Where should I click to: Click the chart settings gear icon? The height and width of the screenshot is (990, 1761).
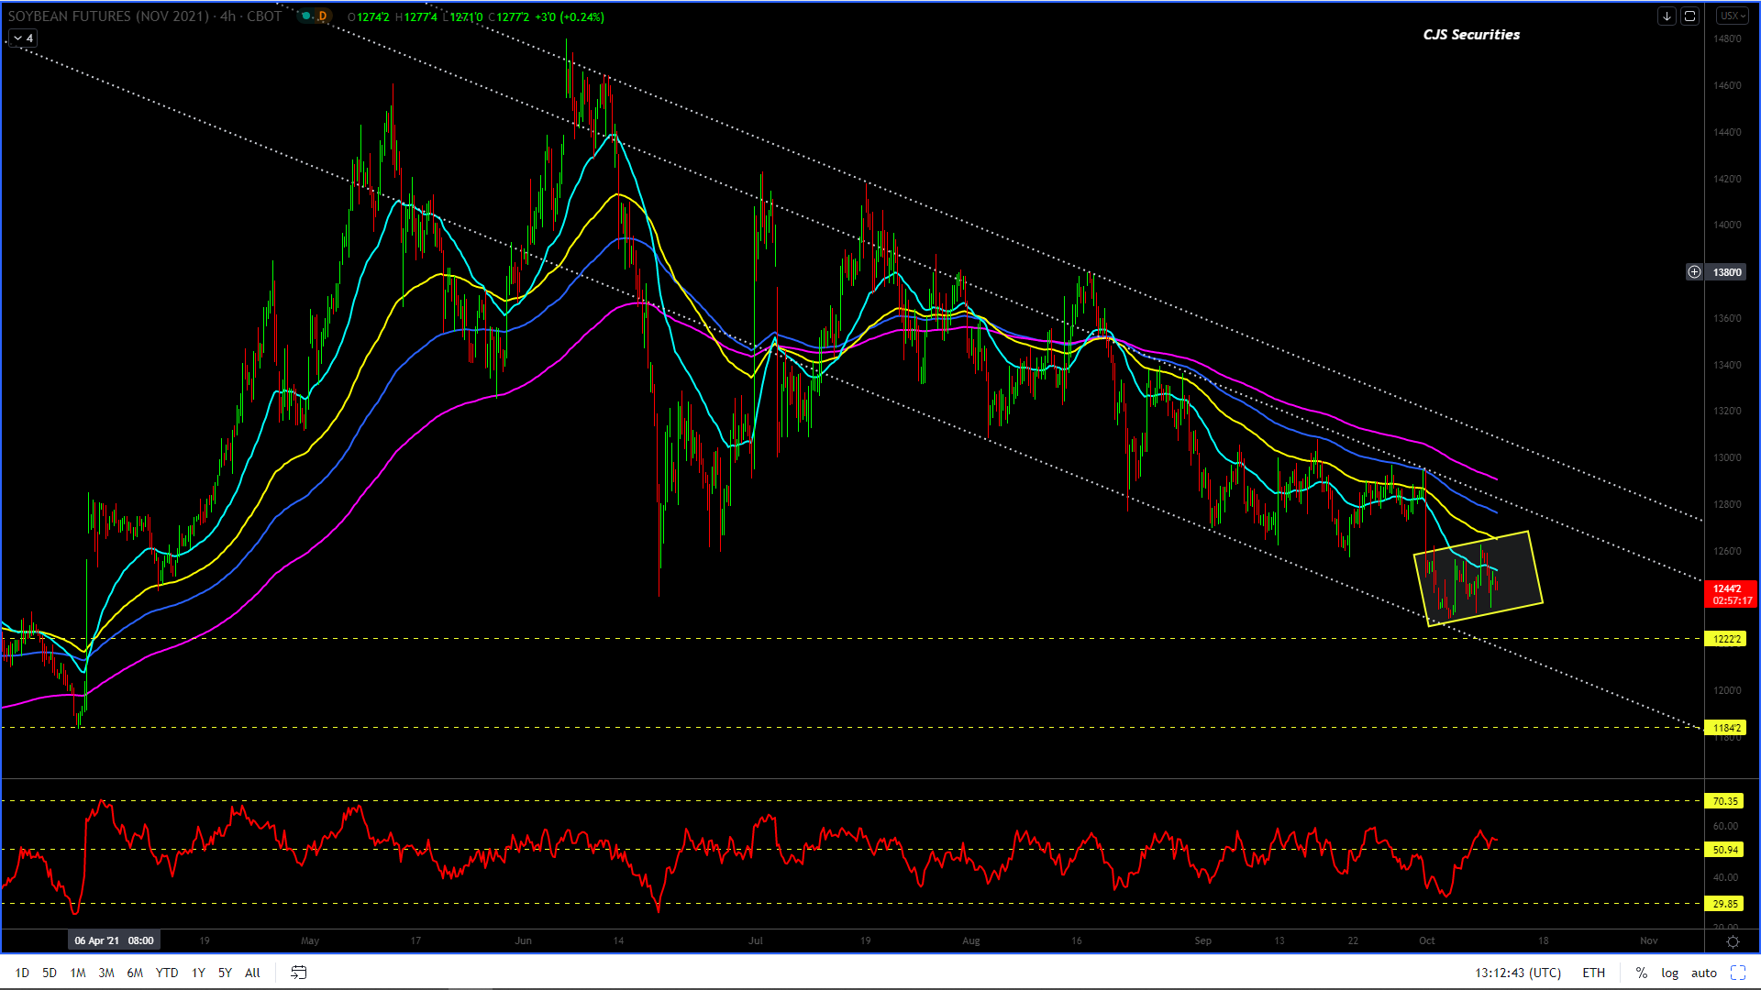(1733, 941)
